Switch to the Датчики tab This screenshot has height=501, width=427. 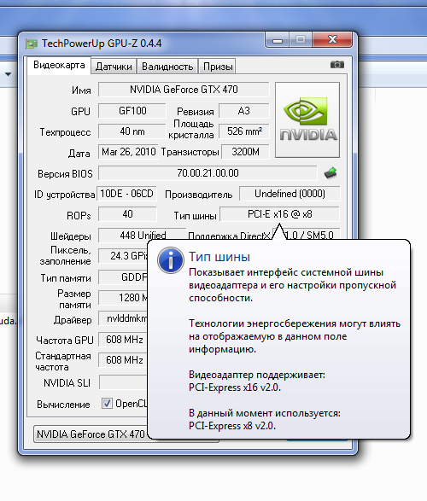tap(114, 67)
